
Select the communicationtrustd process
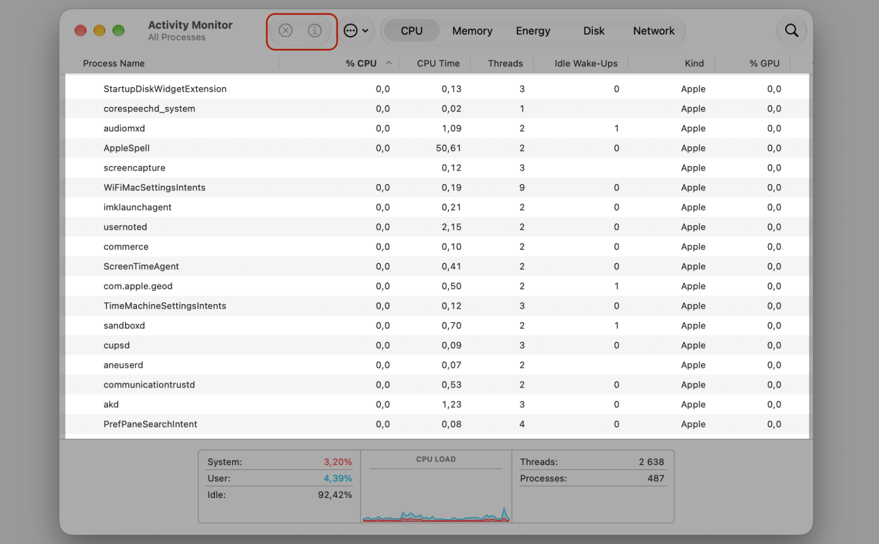click(437, 385)
